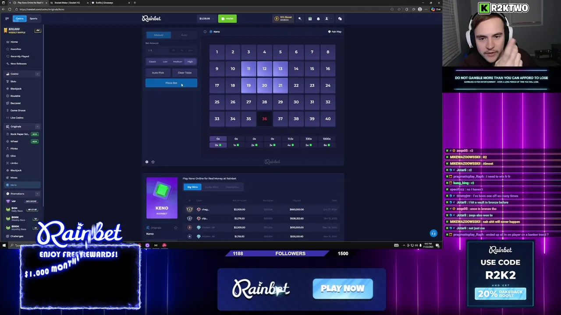Viewport: 561px width, 315px height.
Task: Open the green Wallet button
Action: pyautogui.click(x=227, y=19)
